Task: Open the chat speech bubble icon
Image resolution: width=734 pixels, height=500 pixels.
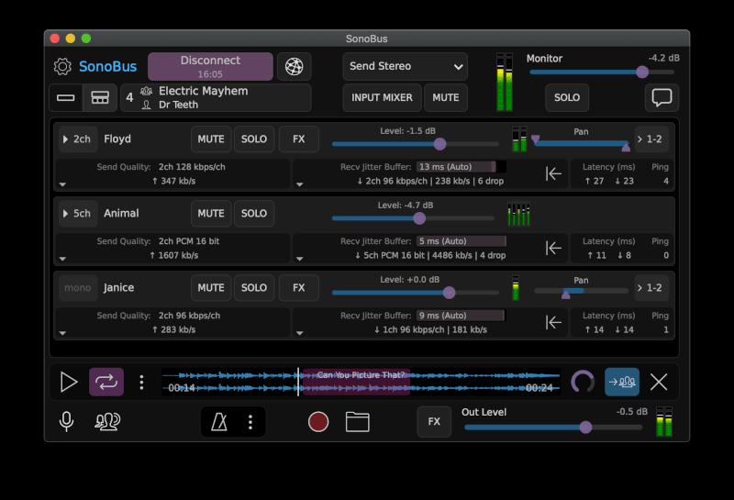Action: [660, 97]
